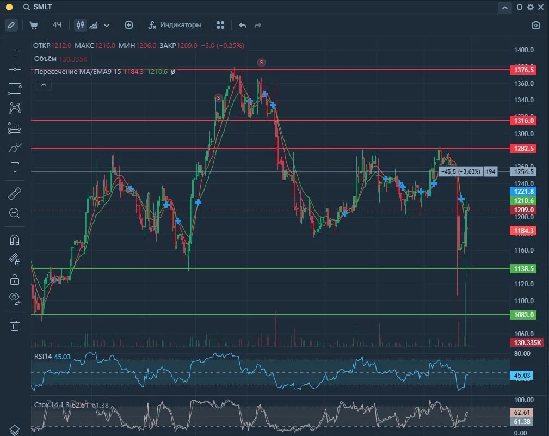The width and height of the screenshot is (549, 436).
Task: Undo the last chart action
Action: pos(243,25)
